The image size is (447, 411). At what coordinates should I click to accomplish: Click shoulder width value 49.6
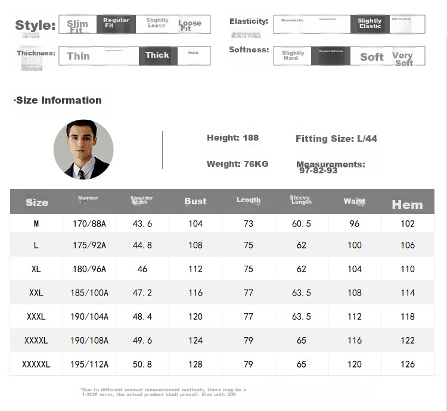click(142, 341)
